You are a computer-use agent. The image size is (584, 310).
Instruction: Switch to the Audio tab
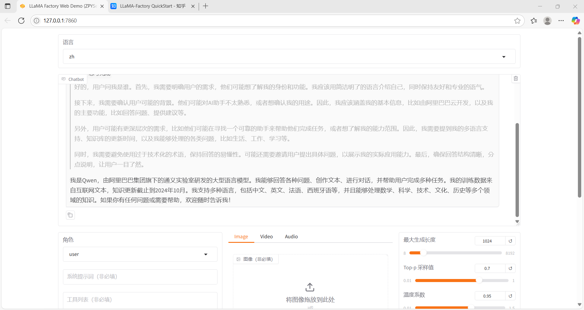tap(291, 236)
